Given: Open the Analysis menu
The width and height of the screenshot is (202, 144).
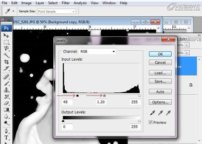Looking at the screenshot, I should [80, 3].
